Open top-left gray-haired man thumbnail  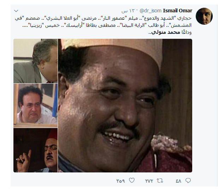35,61
